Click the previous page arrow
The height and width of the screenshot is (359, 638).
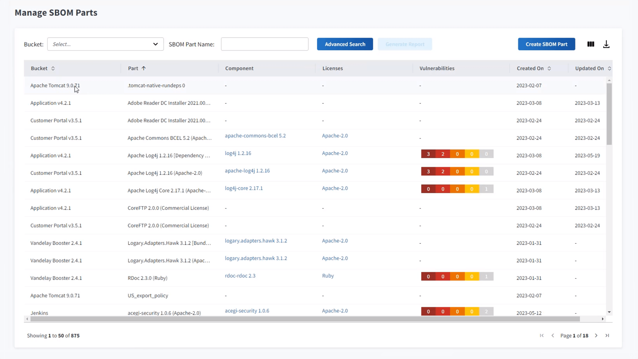(553, 336)
